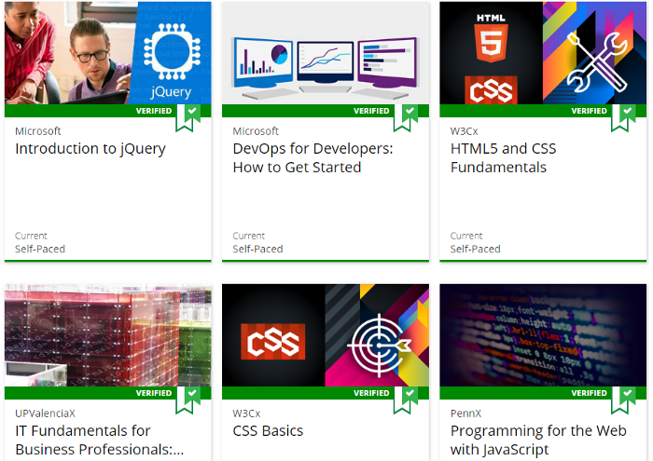Click VERIFIED banner text on jQuery card
Screen dimensions: 653x461
(x=154, y=111)
